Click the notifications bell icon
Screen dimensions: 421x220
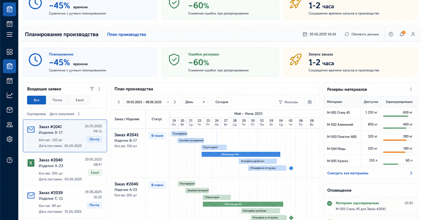click(402, 34)
